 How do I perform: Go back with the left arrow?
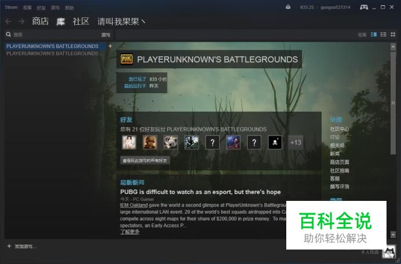[8, 21]
